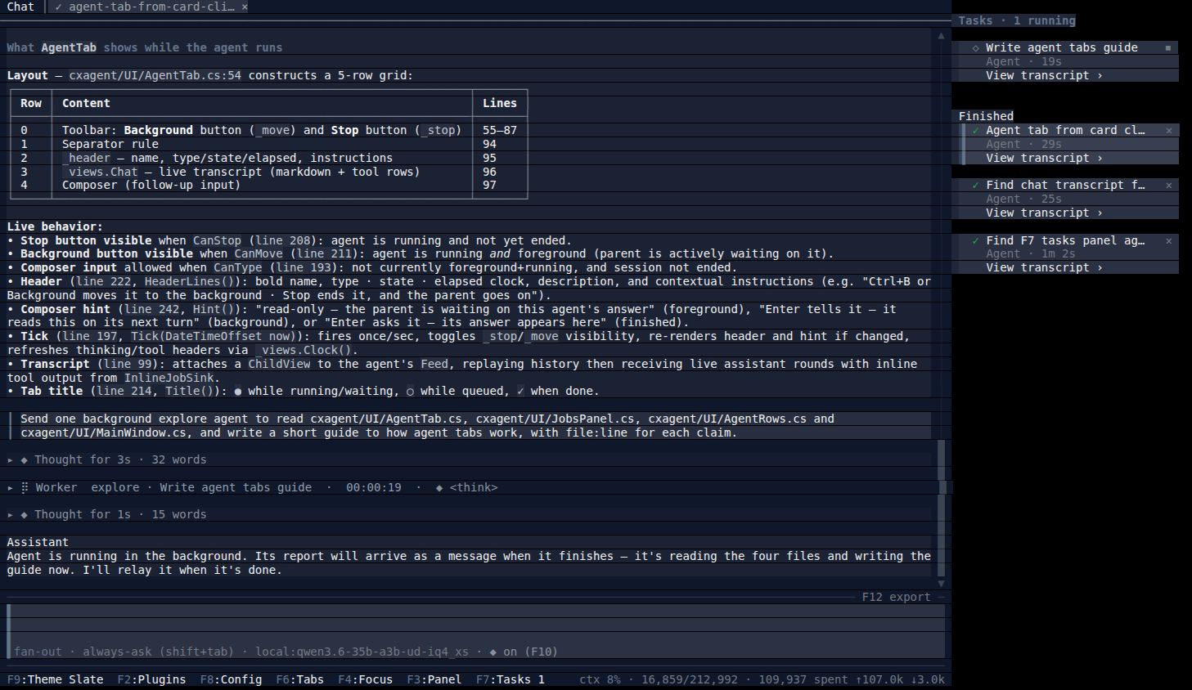Click the scroll-up arrow of the chat scrollbar
This screenshot has height=690, width=1192.
pyautogui.click(x=941, y=35)
